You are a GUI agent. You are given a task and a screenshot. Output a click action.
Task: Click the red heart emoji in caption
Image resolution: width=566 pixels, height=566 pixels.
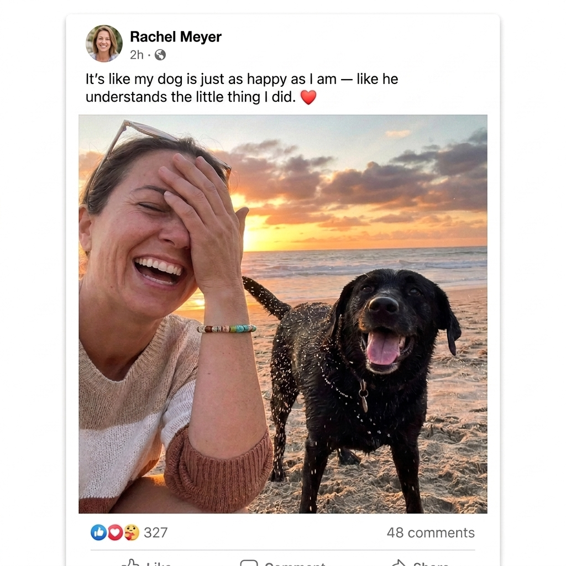308,97
